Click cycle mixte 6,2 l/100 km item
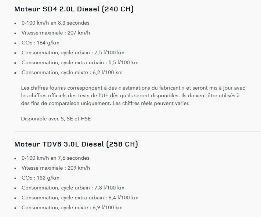 tap(72, 72)
